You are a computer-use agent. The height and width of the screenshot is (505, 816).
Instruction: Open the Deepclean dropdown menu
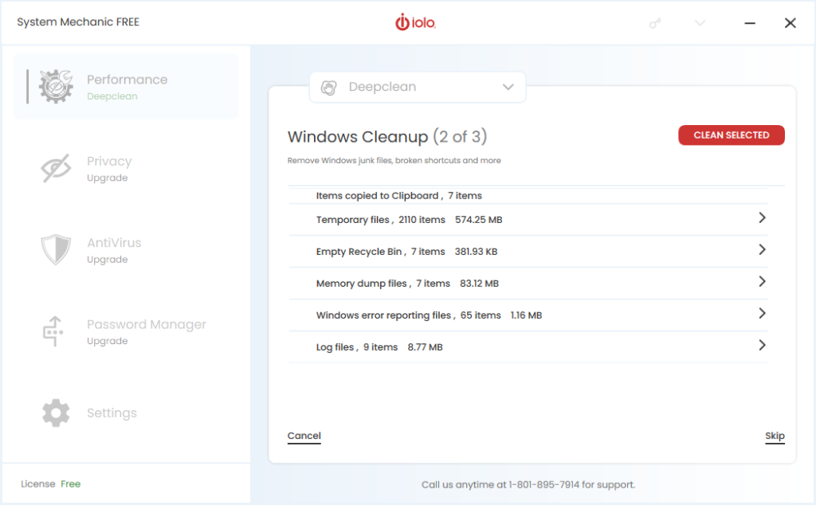click(508, 88)
